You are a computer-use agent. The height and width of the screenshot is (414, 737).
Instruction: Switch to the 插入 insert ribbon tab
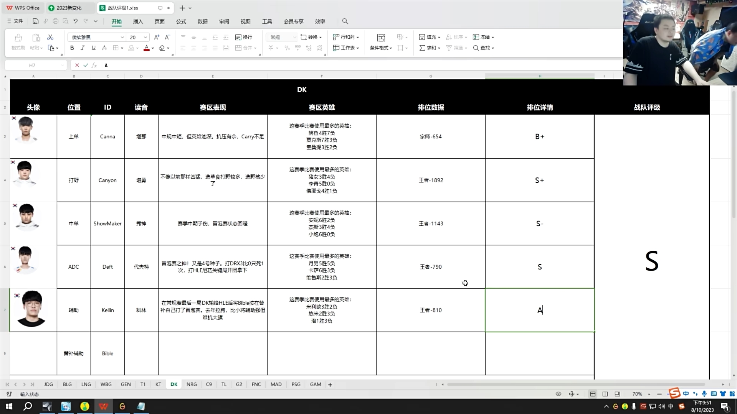click(138, 21)
